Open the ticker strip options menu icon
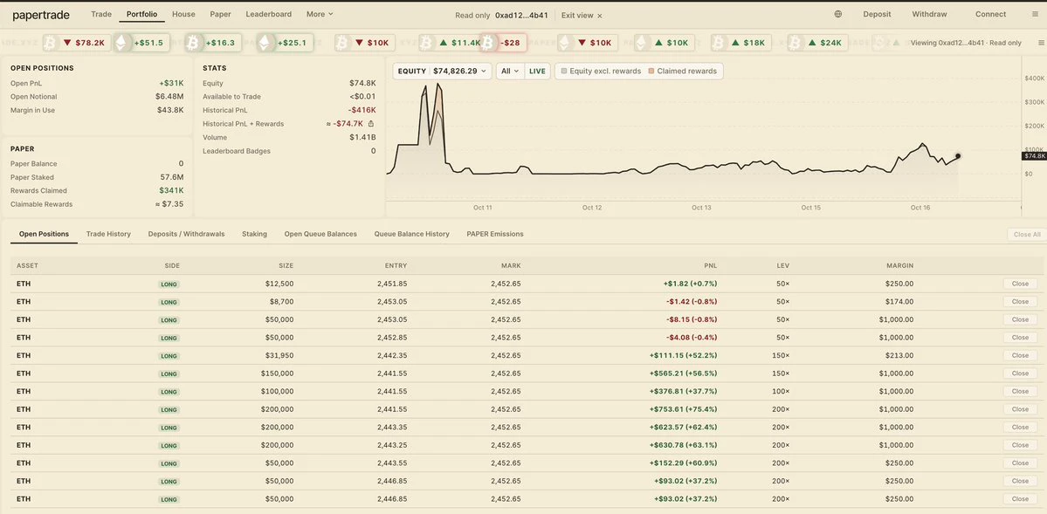The image size is (1047, 514). click(x=1040, y=43)
